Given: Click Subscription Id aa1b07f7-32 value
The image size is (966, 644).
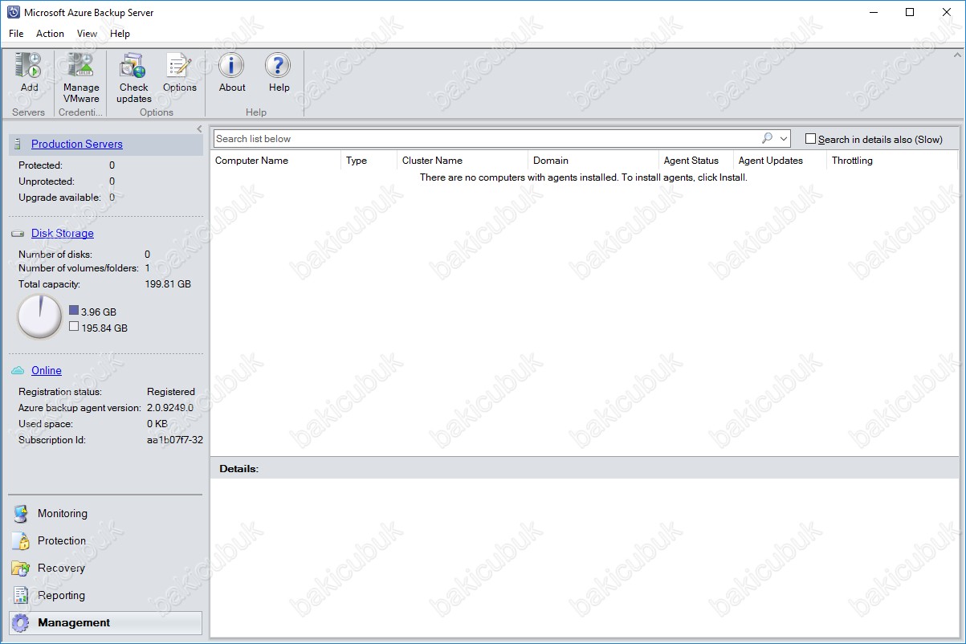Looking at the screenshot, I should (x=175, y=440).
